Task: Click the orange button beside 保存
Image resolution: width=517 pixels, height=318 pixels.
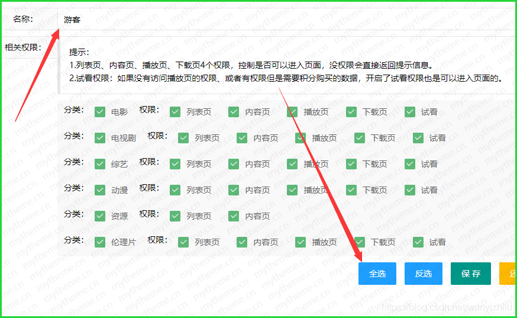Action: tap(508, 274)
